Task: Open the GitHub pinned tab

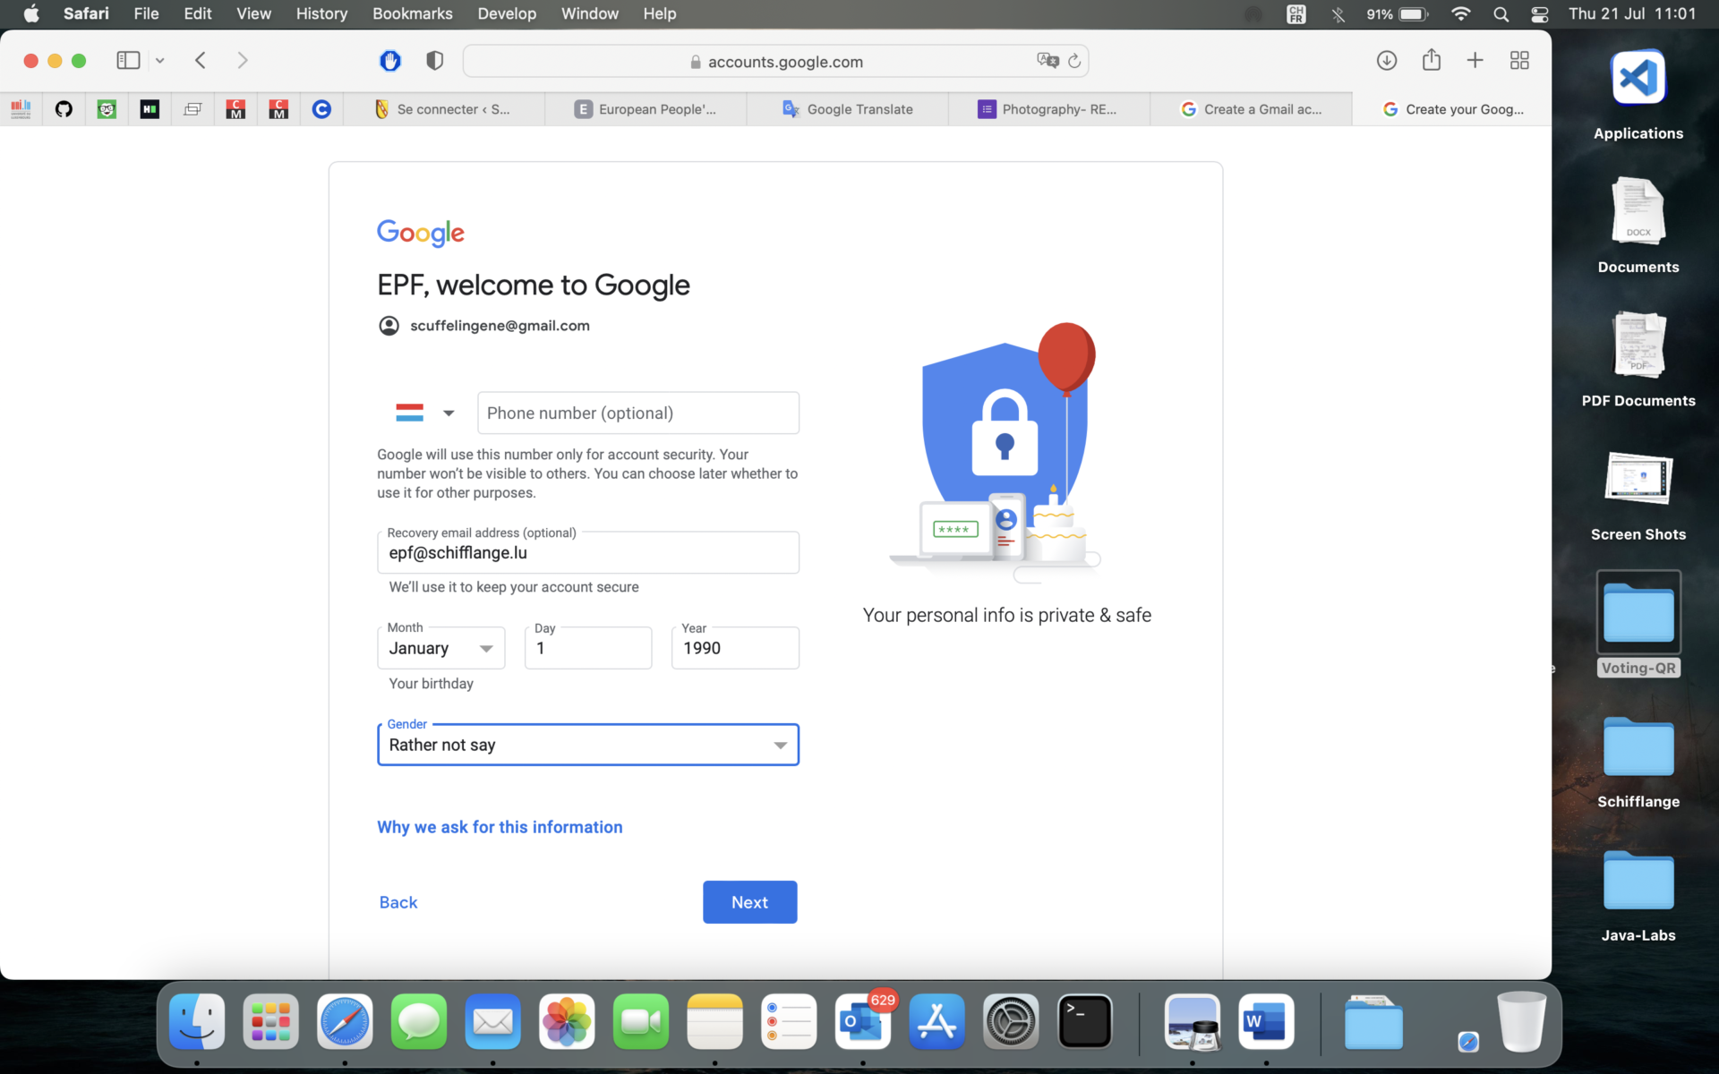Action: pyautogui.click(x=64, y=109)
